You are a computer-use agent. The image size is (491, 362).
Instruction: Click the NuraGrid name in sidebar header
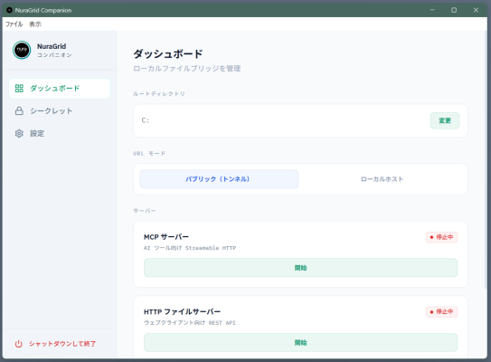(x=52, y=46)
